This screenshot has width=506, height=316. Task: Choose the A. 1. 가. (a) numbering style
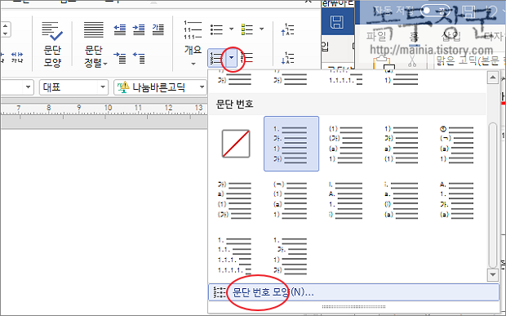[457, 199]
